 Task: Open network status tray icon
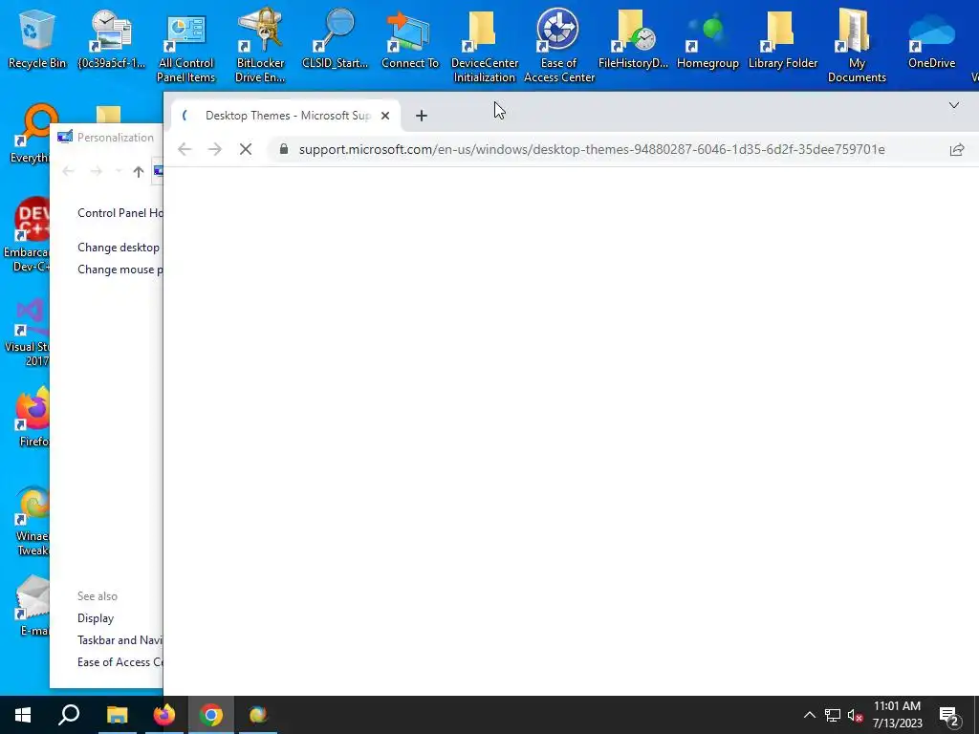pyautogui.click(x=833, y=715)
